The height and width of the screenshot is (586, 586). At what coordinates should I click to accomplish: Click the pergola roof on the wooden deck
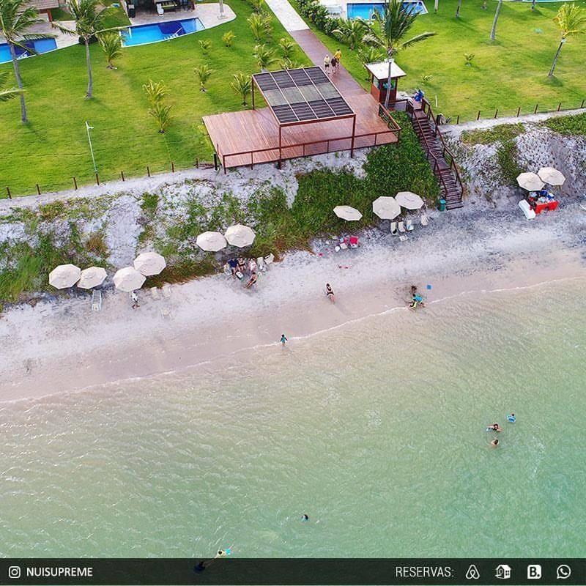pyautogui.click(x=302, y=95)
